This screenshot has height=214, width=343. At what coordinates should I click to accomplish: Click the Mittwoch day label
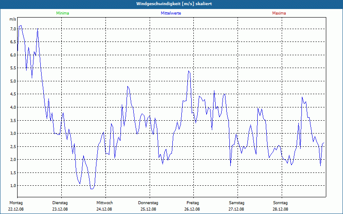(x=105, y=203)
